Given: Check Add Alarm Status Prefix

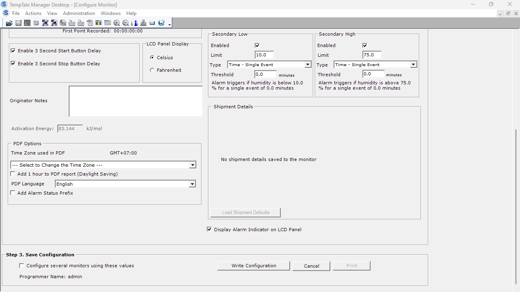Looking at the screenshot, I should tap(13, 193).
